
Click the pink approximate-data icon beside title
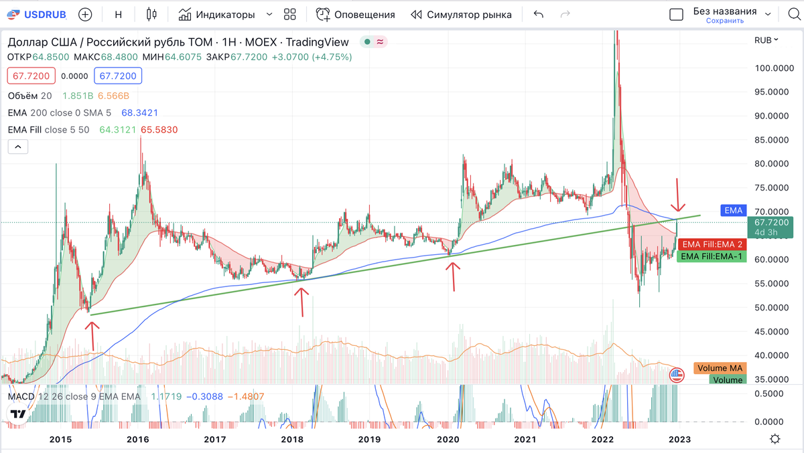coord(380,42)
